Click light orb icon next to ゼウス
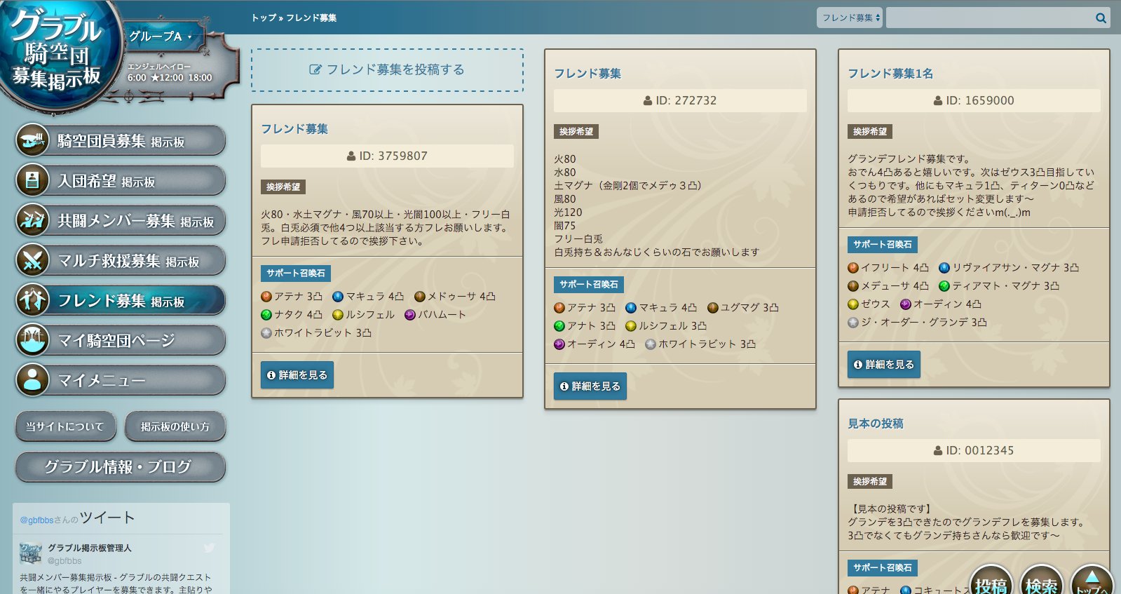This screenshot has height=594, width=1121. 853,304
